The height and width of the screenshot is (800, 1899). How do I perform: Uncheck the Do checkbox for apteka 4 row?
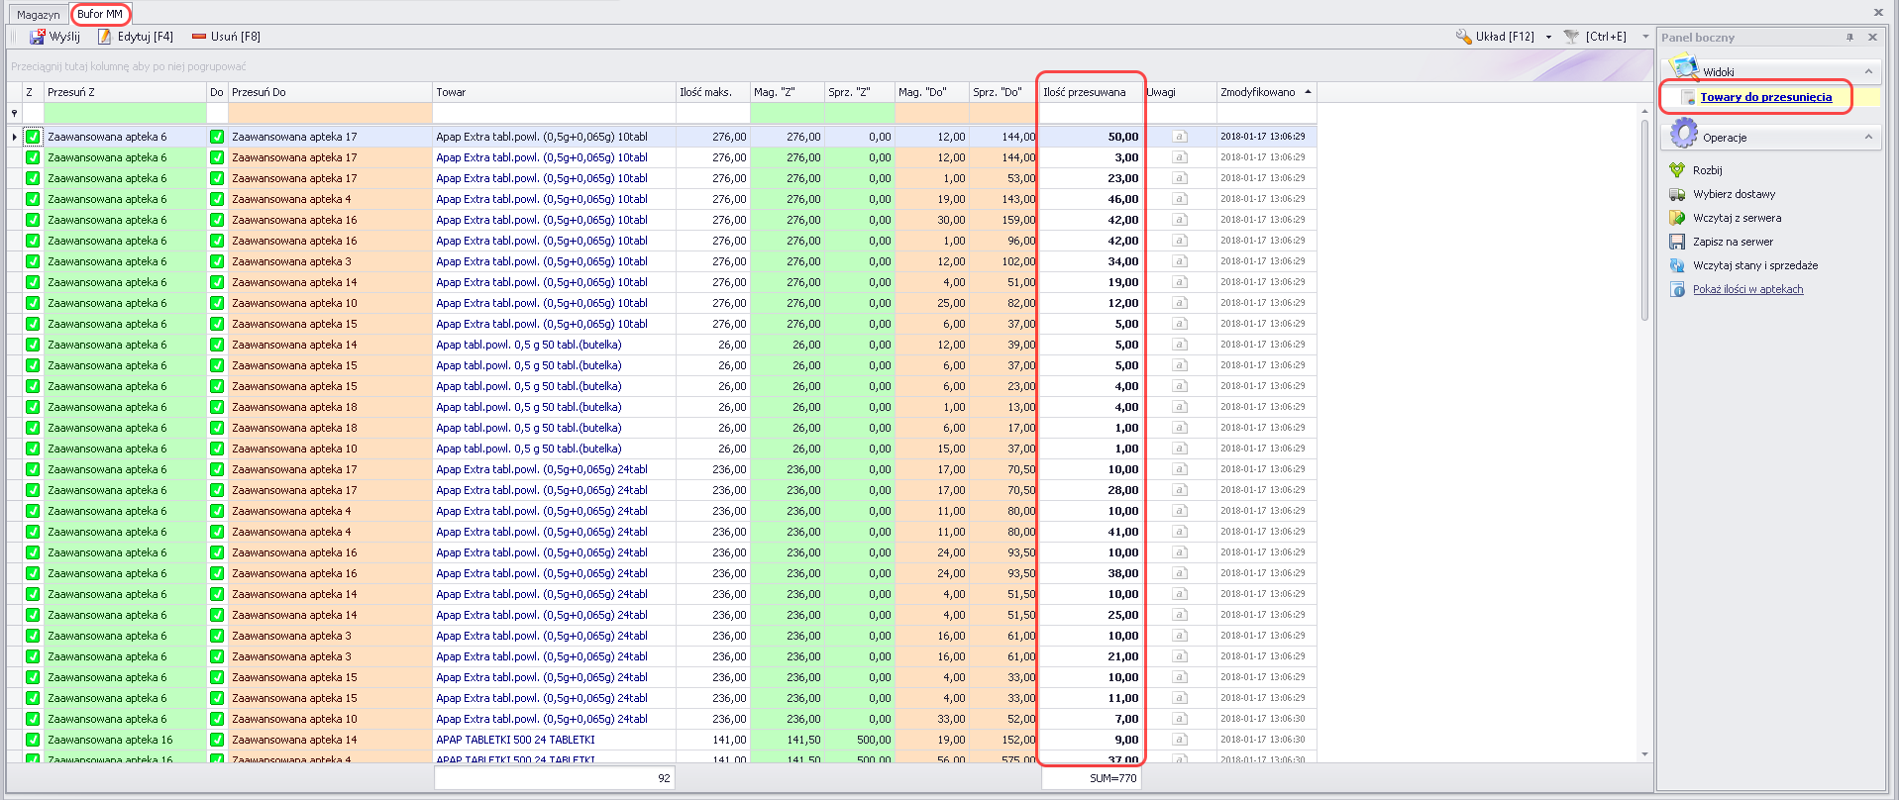coord(217,199)
